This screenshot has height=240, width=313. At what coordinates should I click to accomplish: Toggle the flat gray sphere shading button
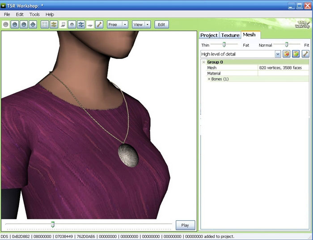6,25
